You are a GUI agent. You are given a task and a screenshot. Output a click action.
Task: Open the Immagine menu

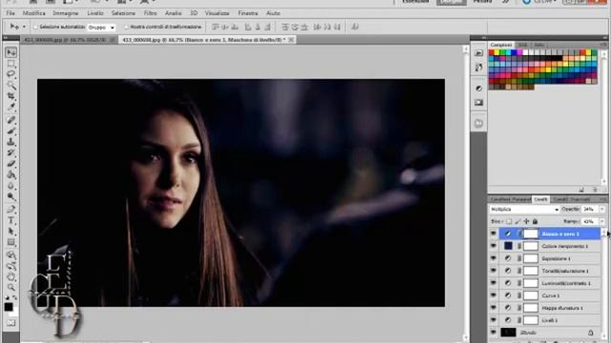(x=66, y=13)
